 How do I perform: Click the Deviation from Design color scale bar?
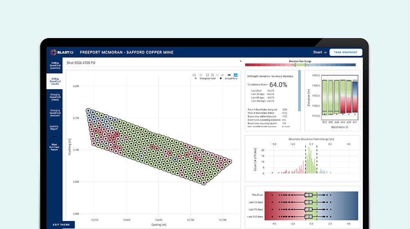click(x=300, y=65)
